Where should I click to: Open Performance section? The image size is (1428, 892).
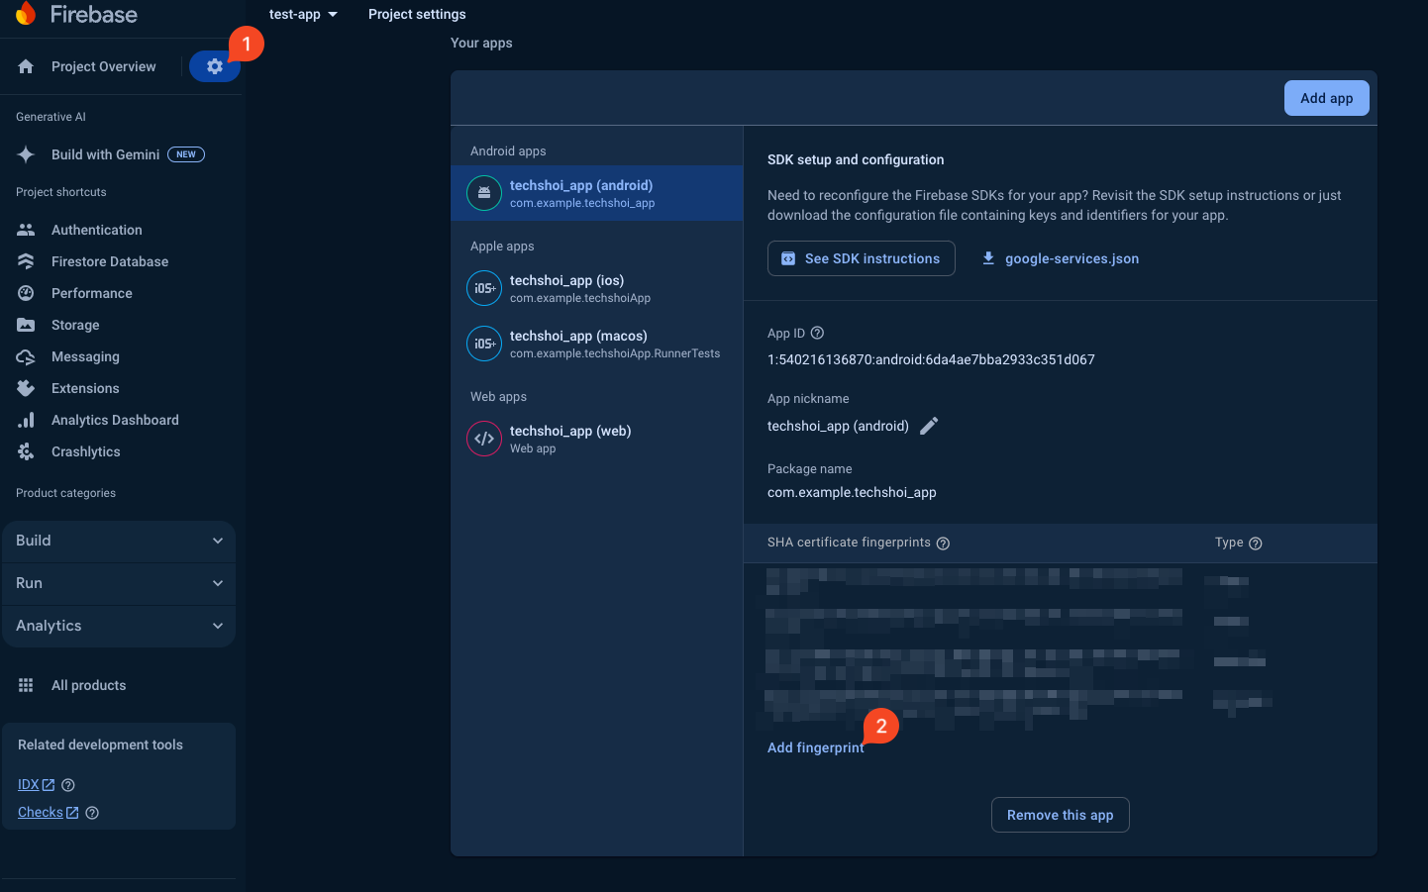click(91, 293)
